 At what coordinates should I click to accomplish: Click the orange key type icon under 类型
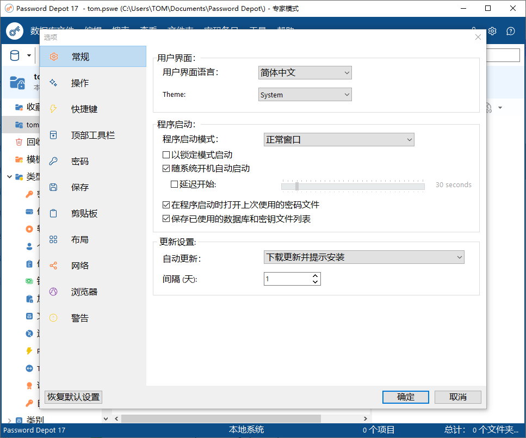[29, 194]
